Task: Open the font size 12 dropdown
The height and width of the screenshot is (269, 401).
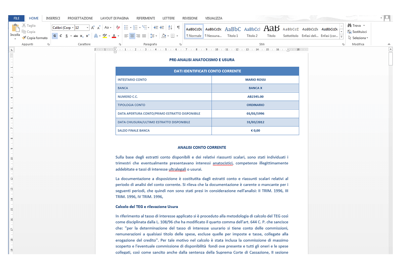Action: [87, 28]
